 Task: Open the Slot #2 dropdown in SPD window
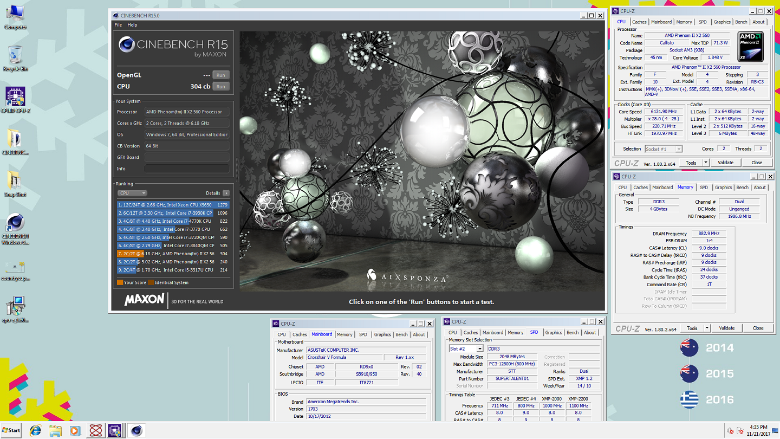click(x=466, y=349)
